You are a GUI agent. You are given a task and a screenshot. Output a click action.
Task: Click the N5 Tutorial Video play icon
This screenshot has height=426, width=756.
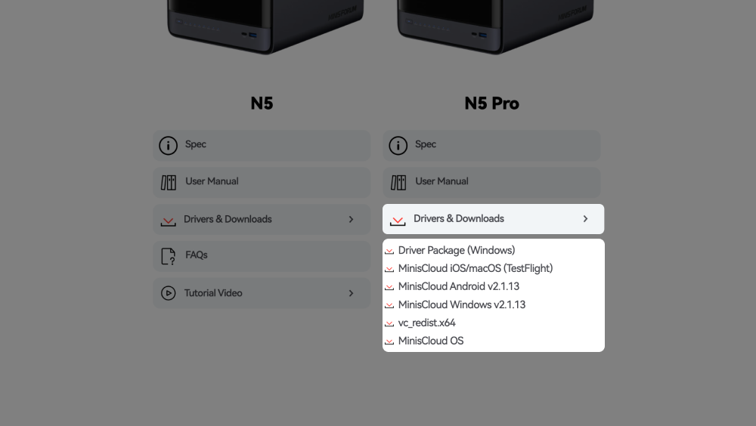[168, 293]
